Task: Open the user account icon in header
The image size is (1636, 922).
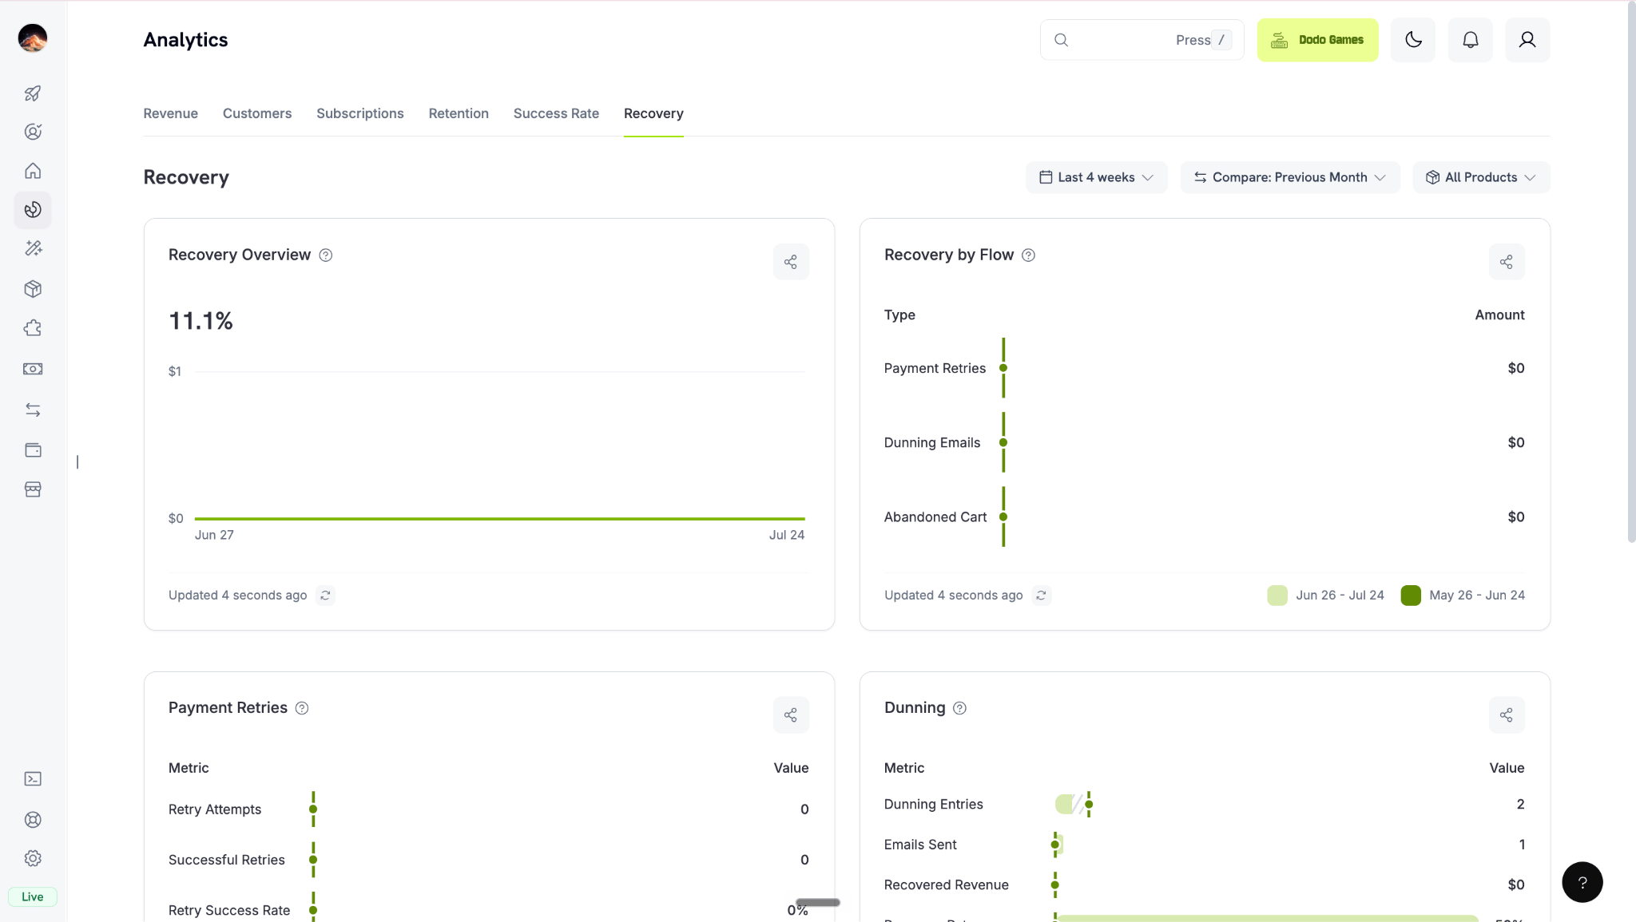Action: click(x=1527, y=40)
